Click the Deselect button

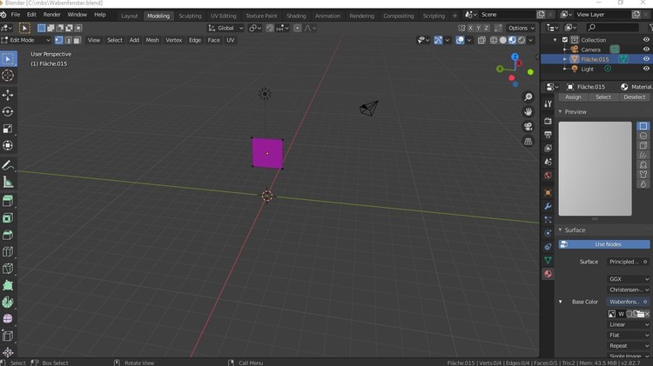coord(634,96)
